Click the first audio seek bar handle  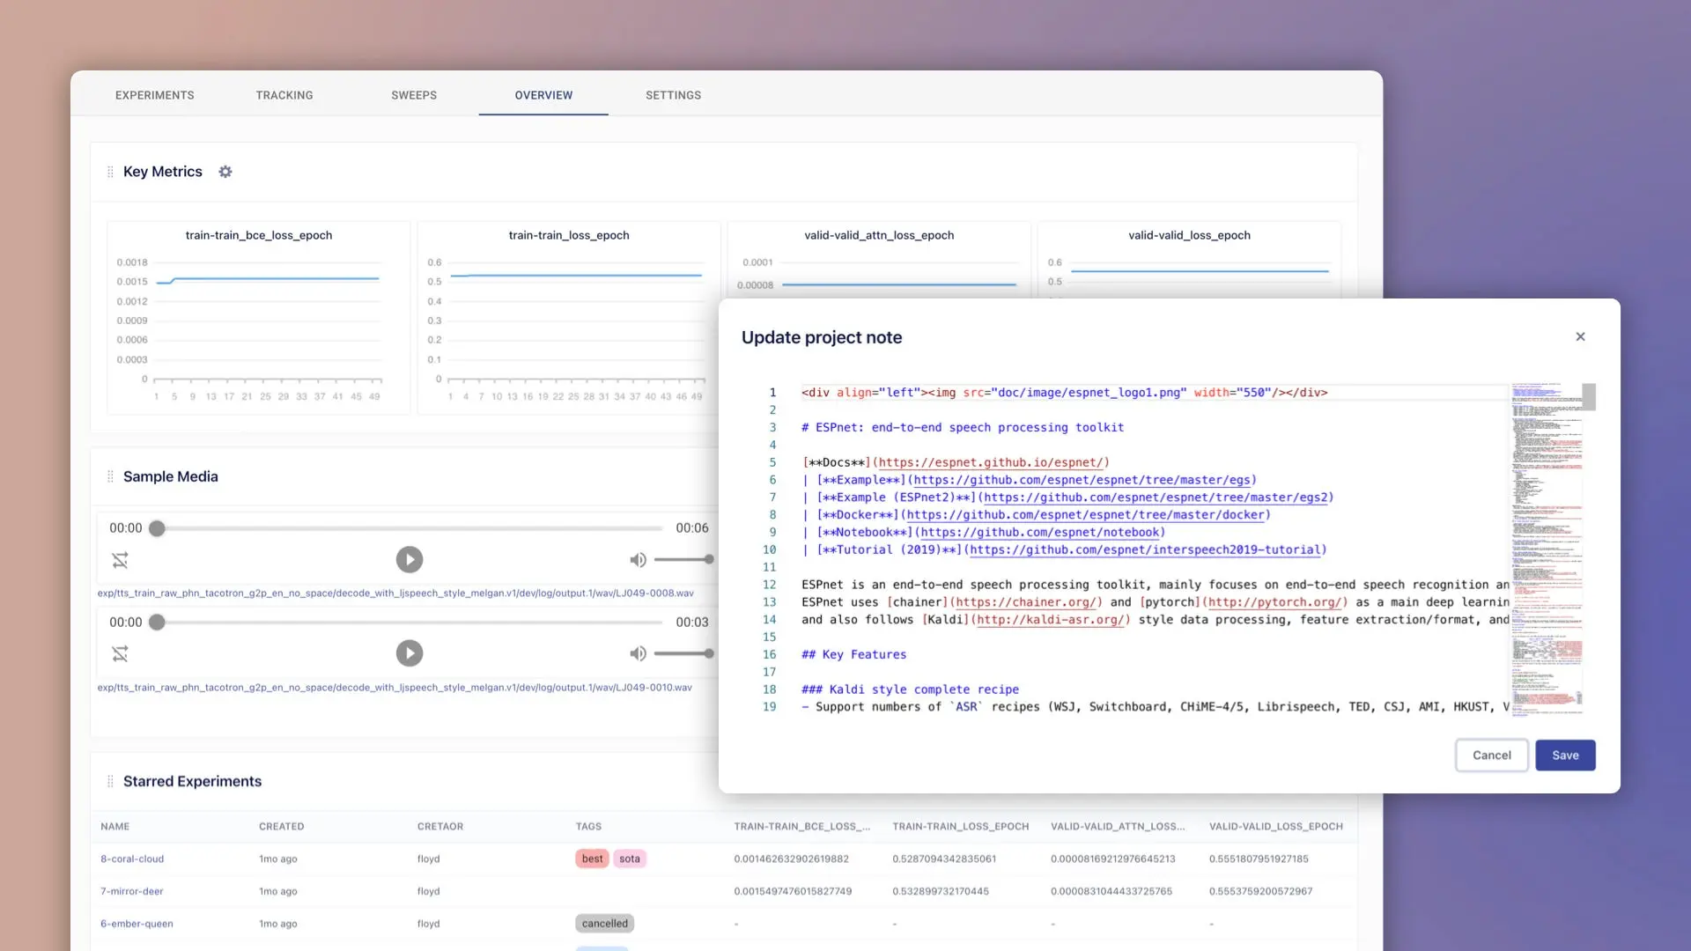pos(157,528)
